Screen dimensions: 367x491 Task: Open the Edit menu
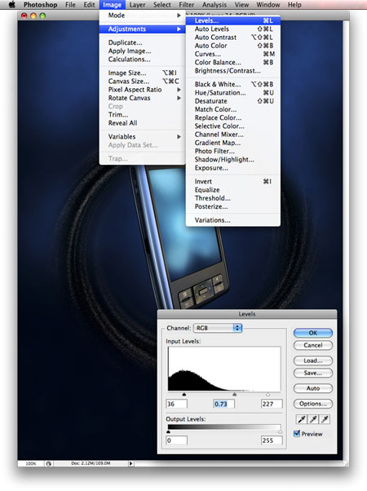point(89,5)
